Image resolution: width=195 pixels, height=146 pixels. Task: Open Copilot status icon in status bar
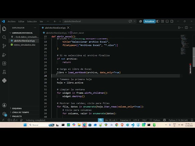165,120
